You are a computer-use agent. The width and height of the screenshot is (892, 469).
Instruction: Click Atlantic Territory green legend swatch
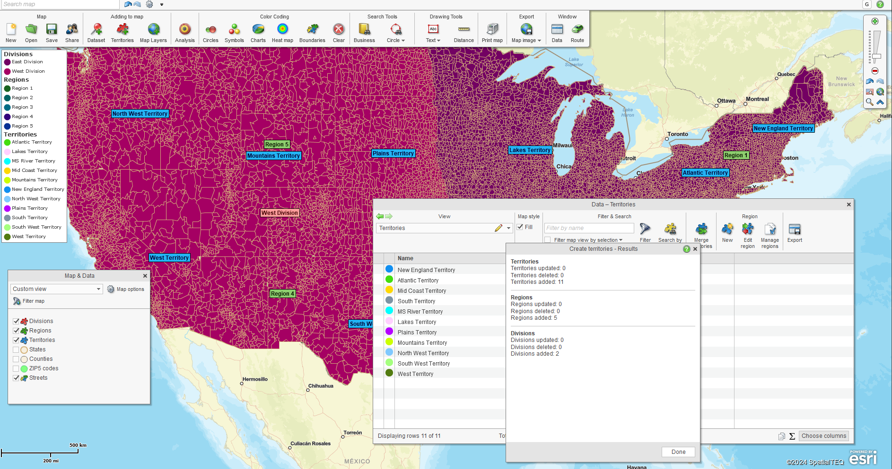pyautogui.click(x=7, y=142)
